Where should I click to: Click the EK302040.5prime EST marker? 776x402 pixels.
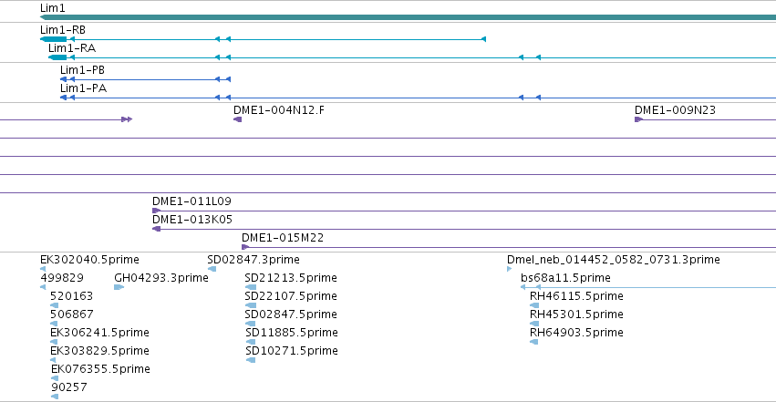point(43,269)
